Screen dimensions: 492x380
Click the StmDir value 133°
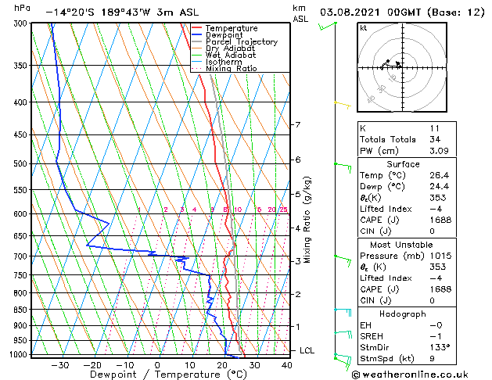click(440, 347)
